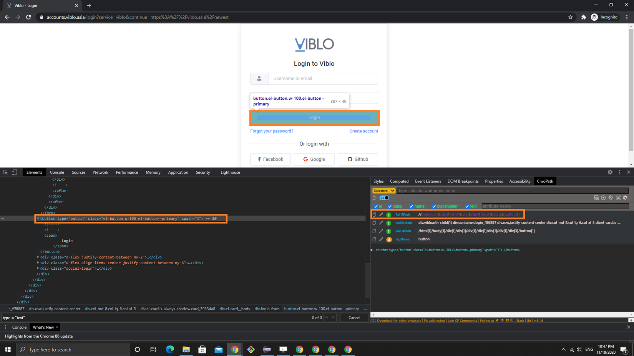
Task: Open Mail app from taskbar
Action: tap(219, 349)
